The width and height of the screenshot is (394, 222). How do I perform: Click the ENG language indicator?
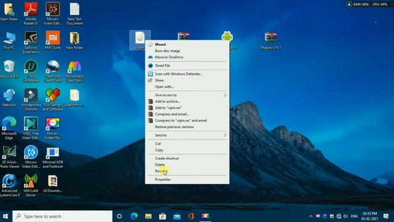355,216
